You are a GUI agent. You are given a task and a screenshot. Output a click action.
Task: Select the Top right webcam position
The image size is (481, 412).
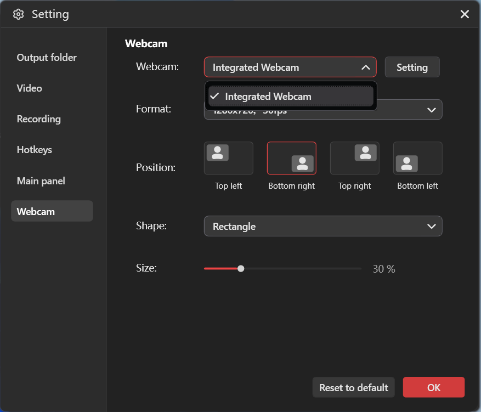[x=354, y=158]
